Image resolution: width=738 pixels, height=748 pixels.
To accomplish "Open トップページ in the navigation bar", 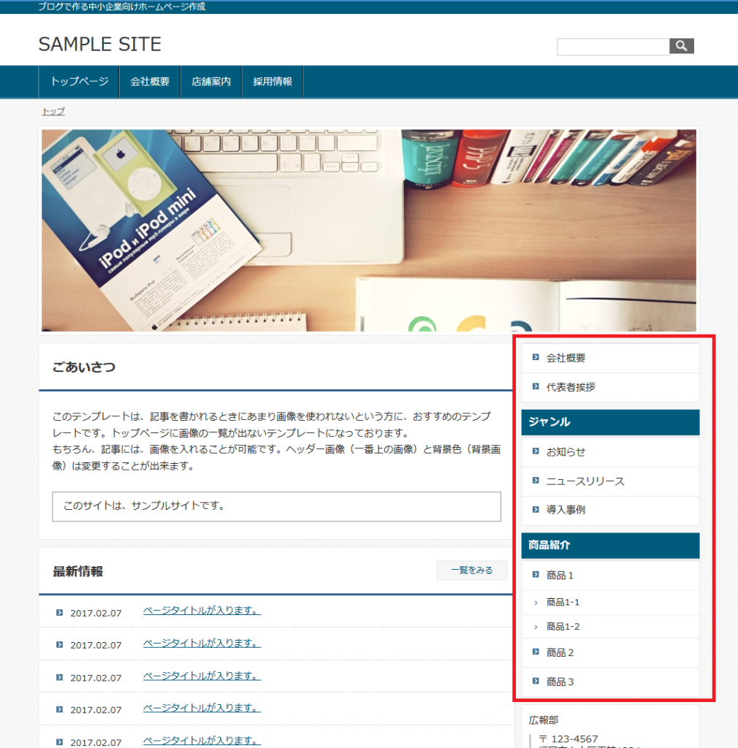I will pos(79,82).
